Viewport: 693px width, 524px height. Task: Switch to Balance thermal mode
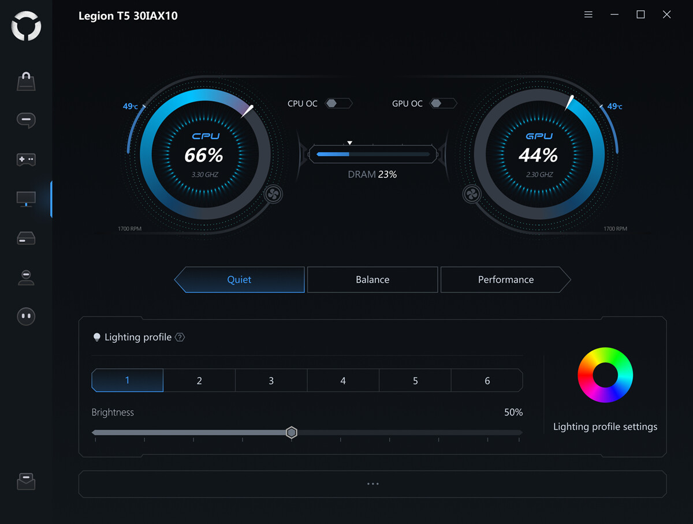(x=372, y=280)
